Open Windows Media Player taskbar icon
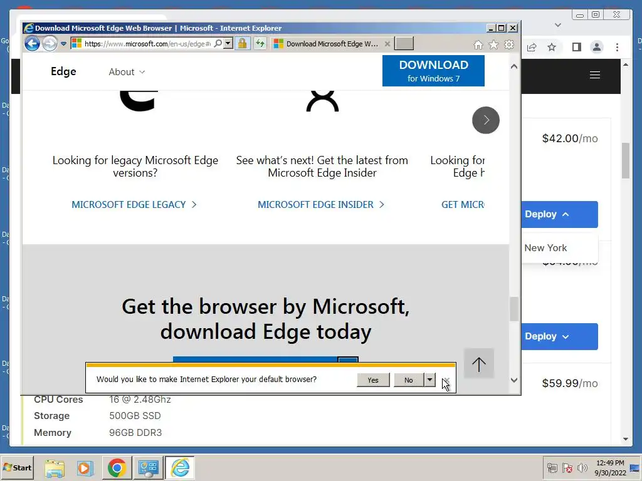 85,468
